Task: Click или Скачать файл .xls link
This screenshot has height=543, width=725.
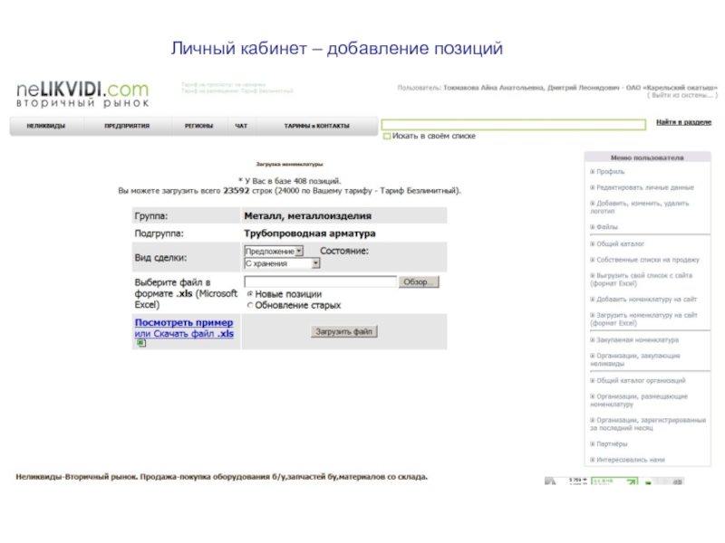Action: tap(184, 333)
